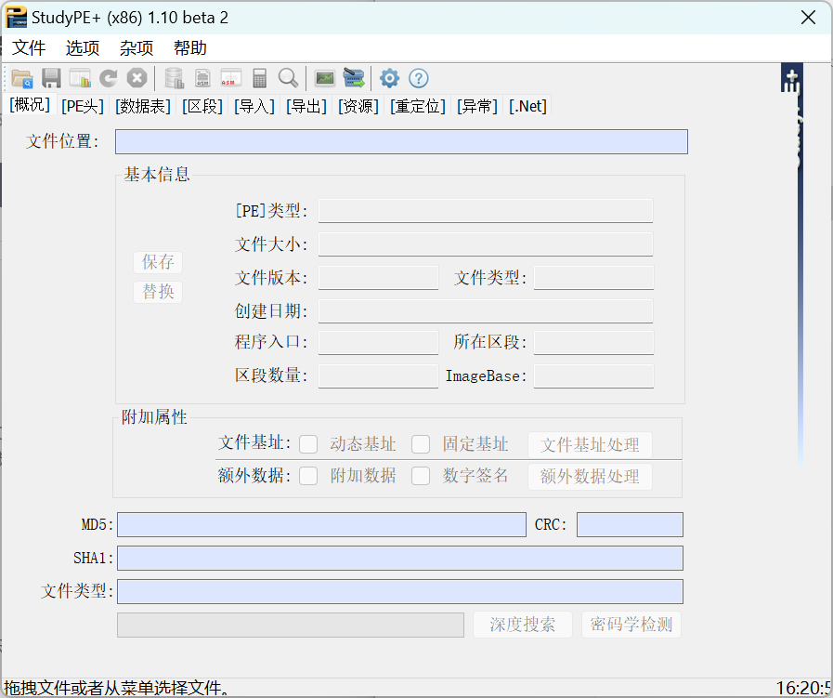Screen dimensions: 833x698
Task: Open settings via the gear icon
Action: tap(390, 78)
